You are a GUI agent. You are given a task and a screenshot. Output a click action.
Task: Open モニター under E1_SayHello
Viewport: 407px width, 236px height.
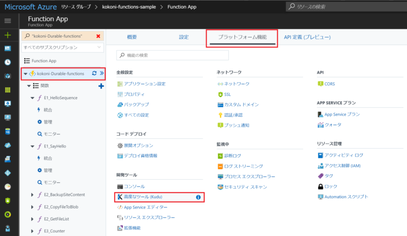pyautogui.click(x=52, y=182)
